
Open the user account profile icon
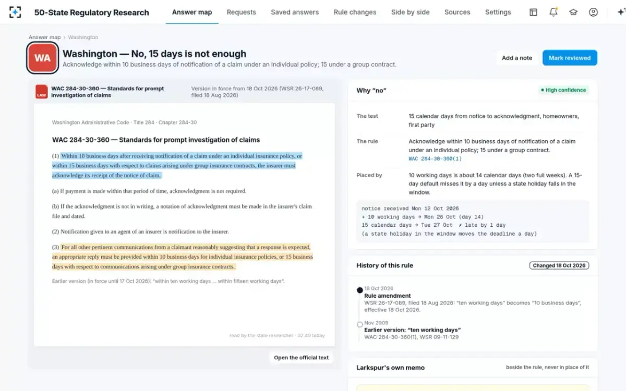pos(593,12)
